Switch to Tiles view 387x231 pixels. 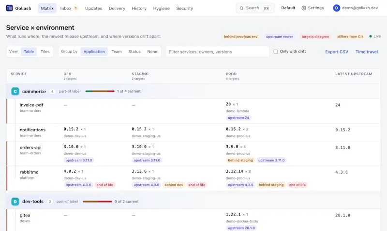pos(45,52)
